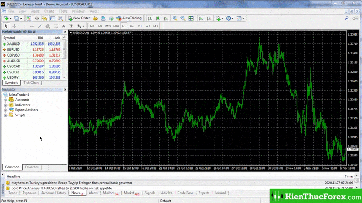The height and width of the screenshot is (203, 362).
Task: Open the Periodicity clock icon
Action: coord(228,18)
